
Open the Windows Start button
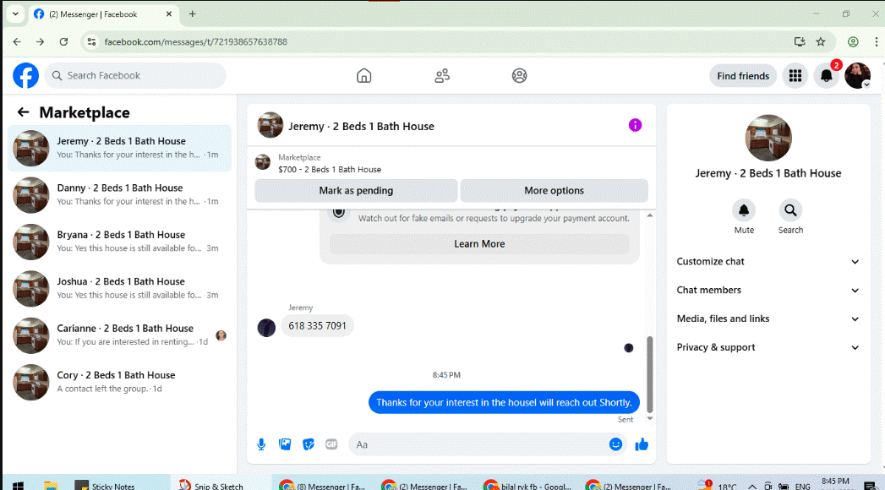click(x=18, y=486)
